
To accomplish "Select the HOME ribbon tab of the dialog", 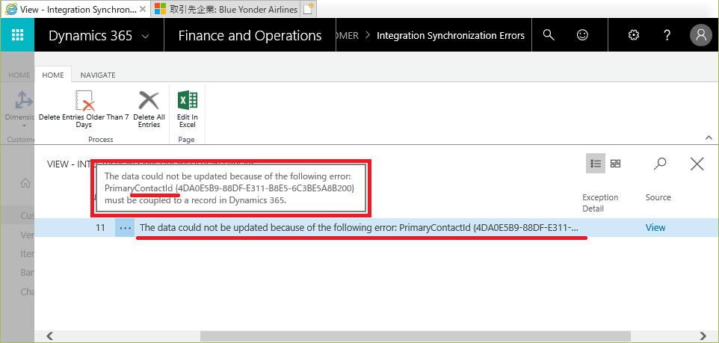I will pos(53,75).
